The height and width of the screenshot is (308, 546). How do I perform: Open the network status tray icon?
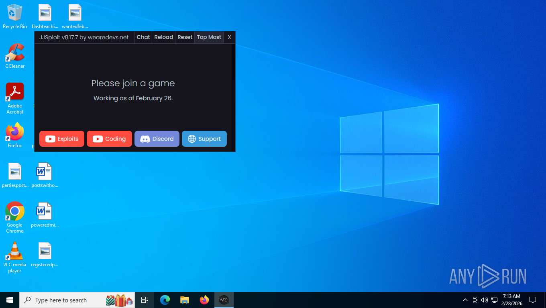(x=494, y=300)
